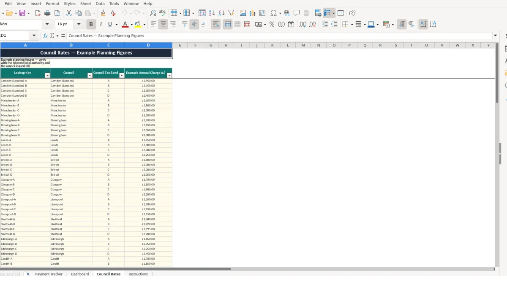Click the Split Window icon
The height and width of the screenshot is (285, 507).
341,13
